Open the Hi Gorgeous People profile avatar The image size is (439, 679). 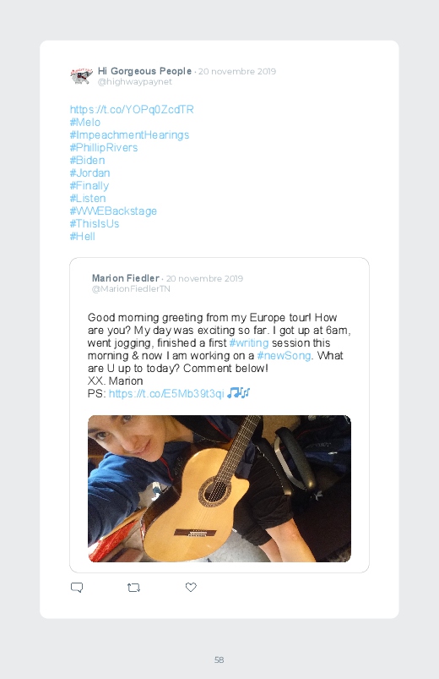point(81,76)
